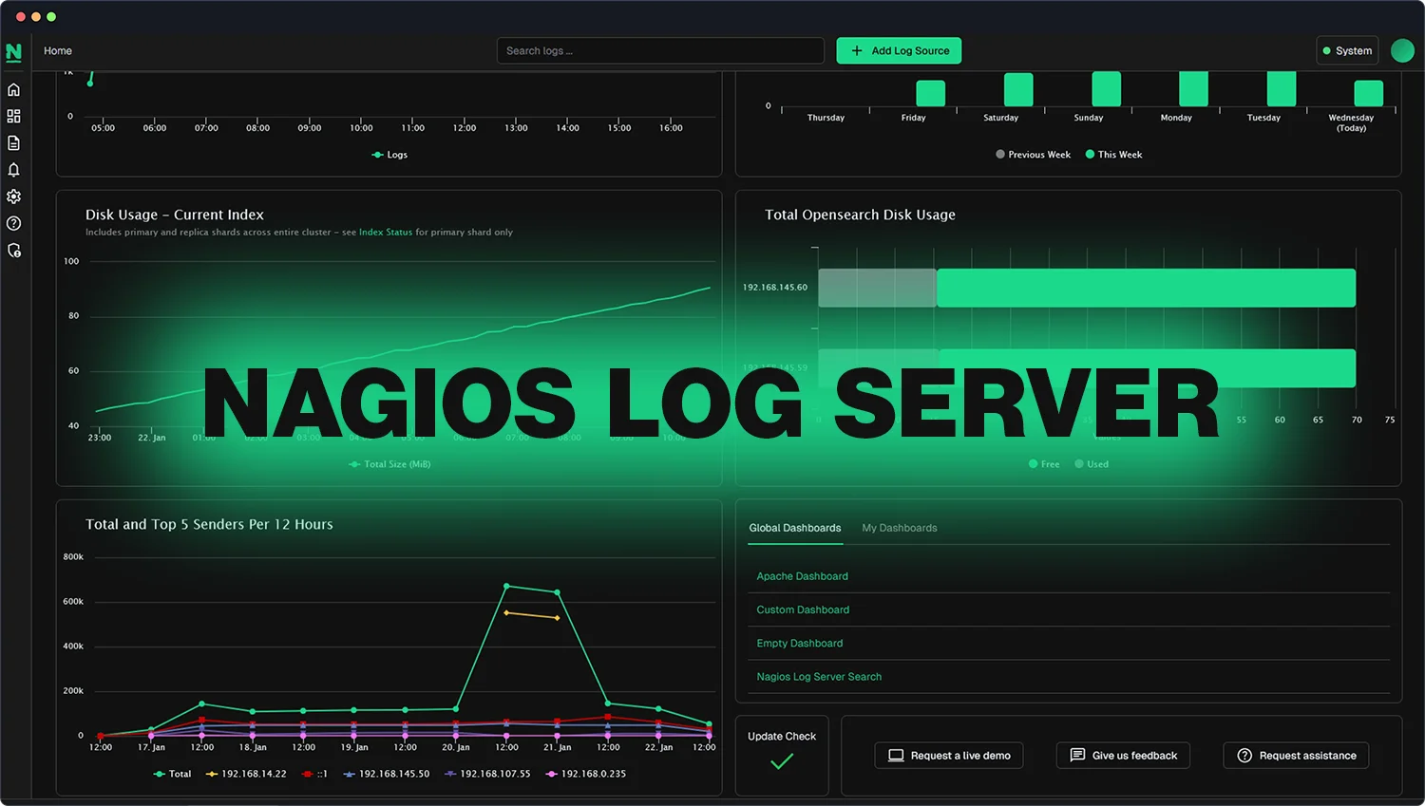Switch to the My Dashboards tab
The height and width of the screenshot is (806, 1425).
pyautogui.click(x=899, y=528)
